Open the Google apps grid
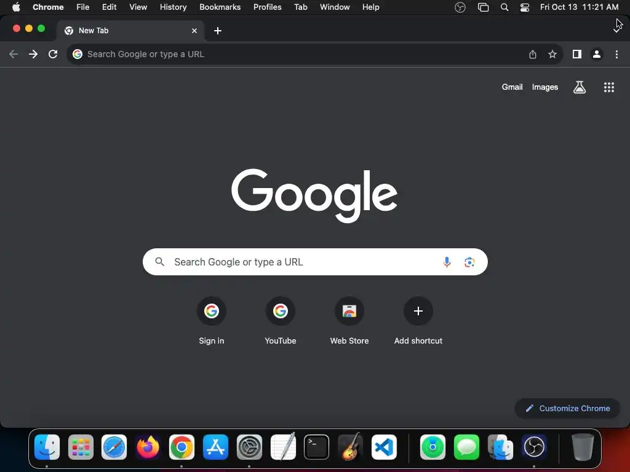630x472 pixels. pos(609,87)
